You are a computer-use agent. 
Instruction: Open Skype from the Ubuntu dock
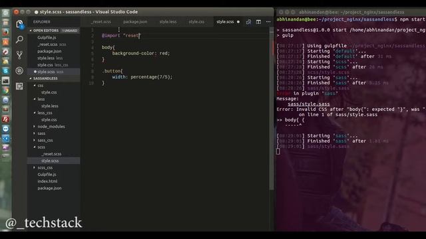(x=5, y=71)
